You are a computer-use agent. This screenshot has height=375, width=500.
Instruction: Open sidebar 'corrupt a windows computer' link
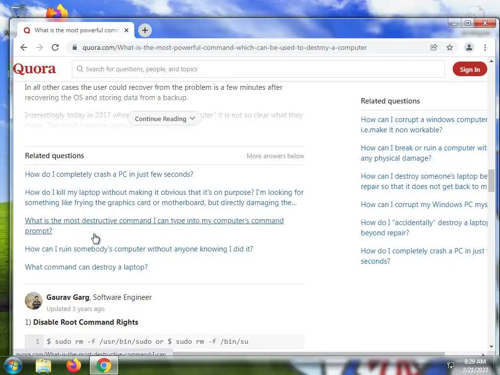(x=424, y=125)
